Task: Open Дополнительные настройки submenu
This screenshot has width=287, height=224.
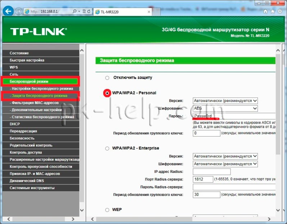Action: (41, 110)
